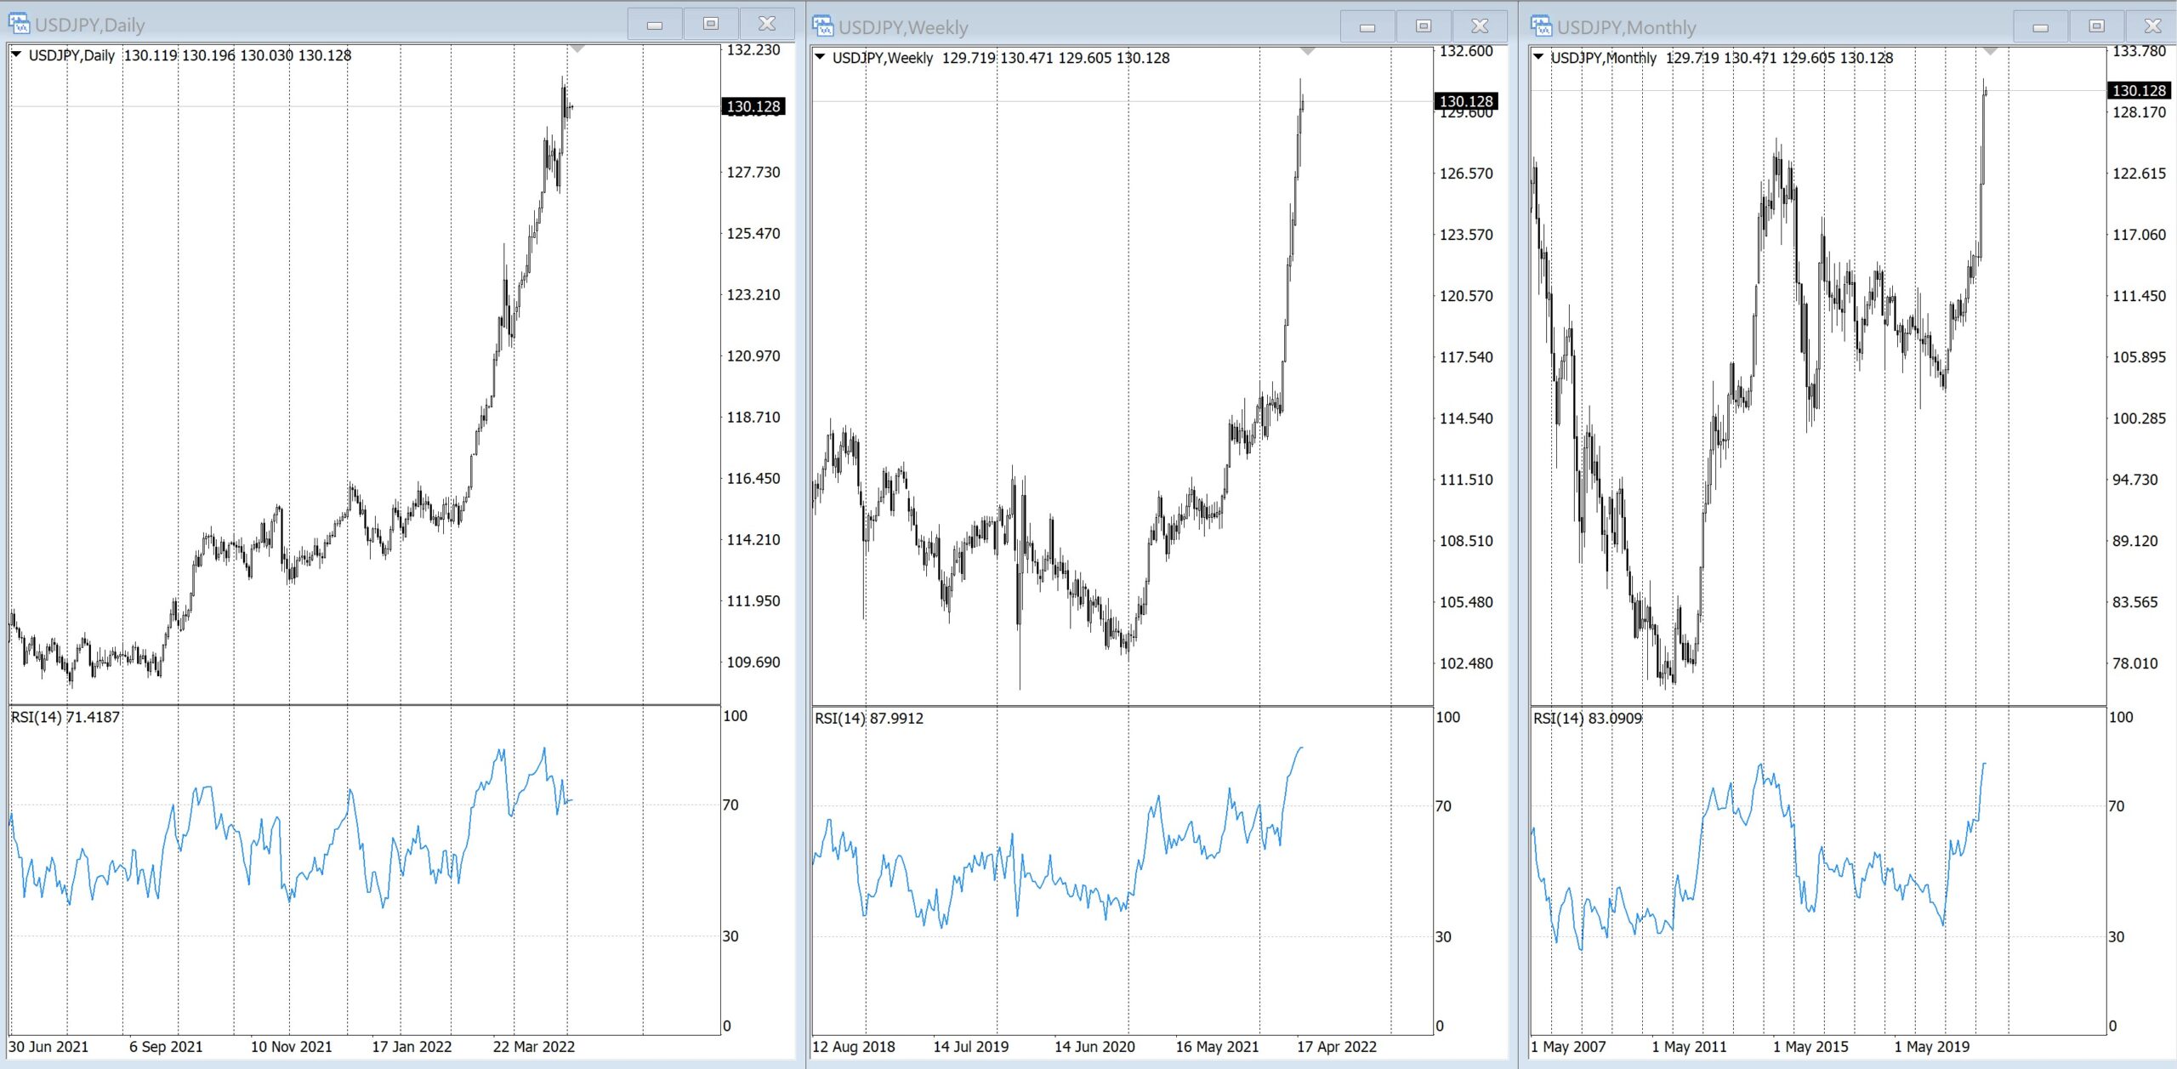Select the USDJPY,Weekly title bar
2177x1069 pixels.
pyautogui.click(x=1106, y=27)
